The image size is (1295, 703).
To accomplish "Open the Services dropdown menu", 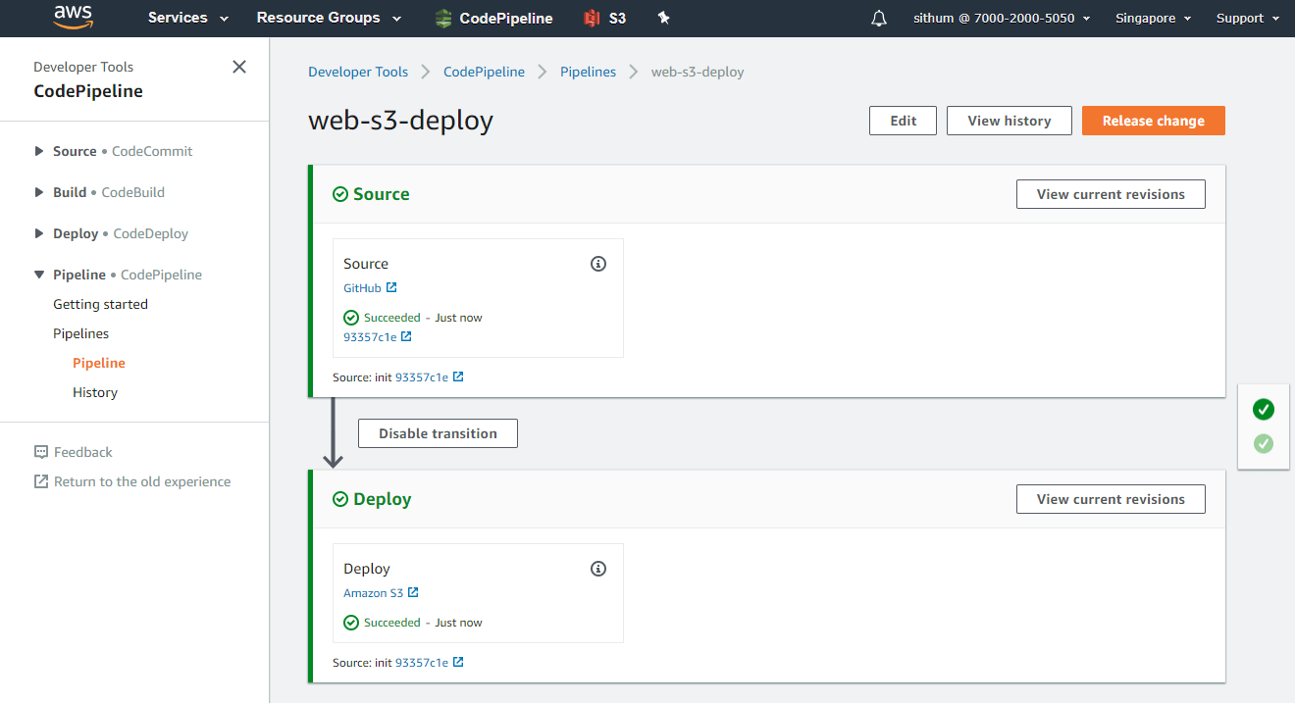I will pos(188,18).
